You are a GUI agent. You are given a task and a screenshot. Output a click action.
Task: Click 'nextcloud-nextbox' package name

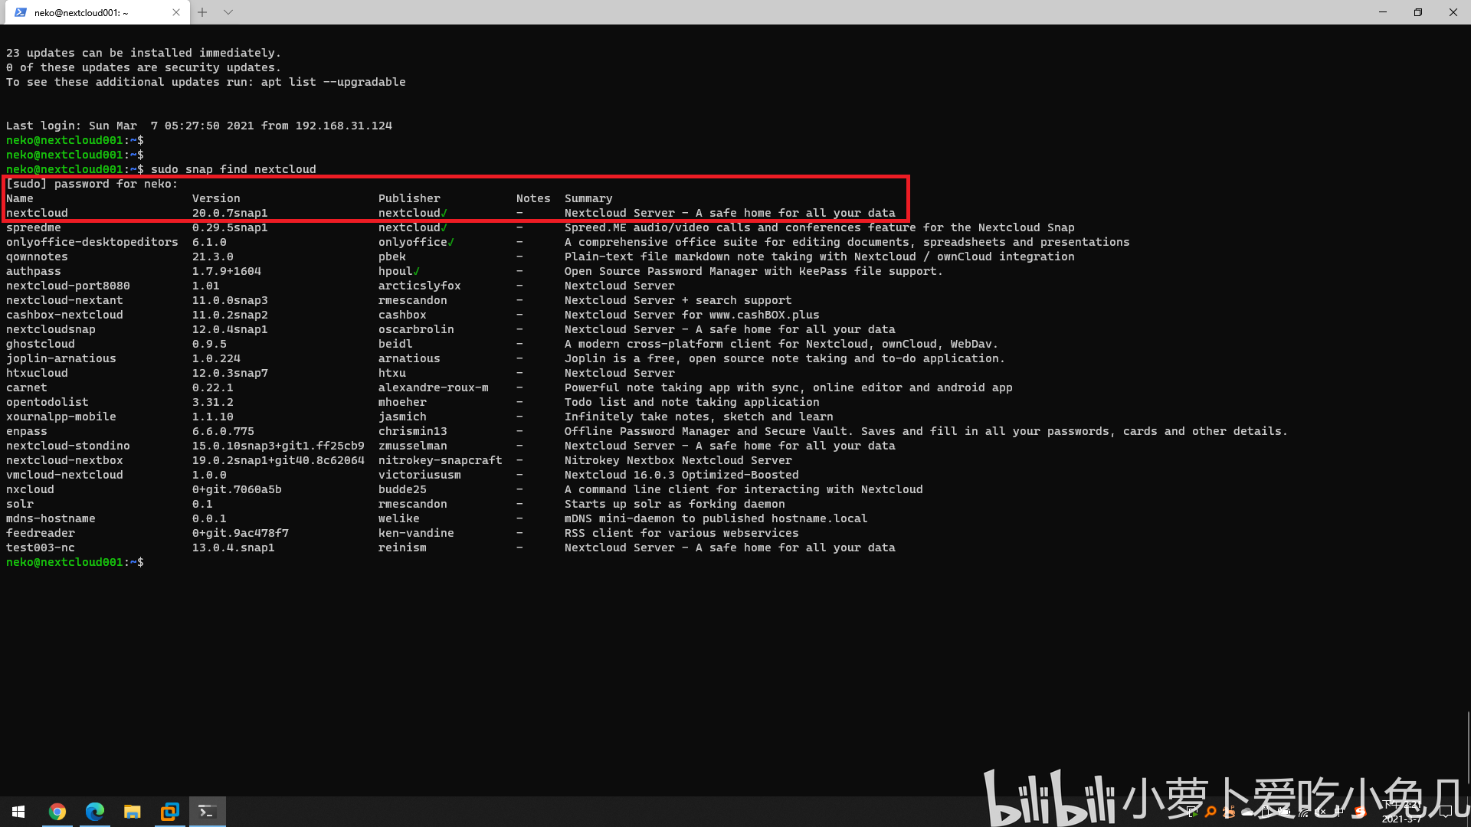pyautogui.click(x=64, y=460)
